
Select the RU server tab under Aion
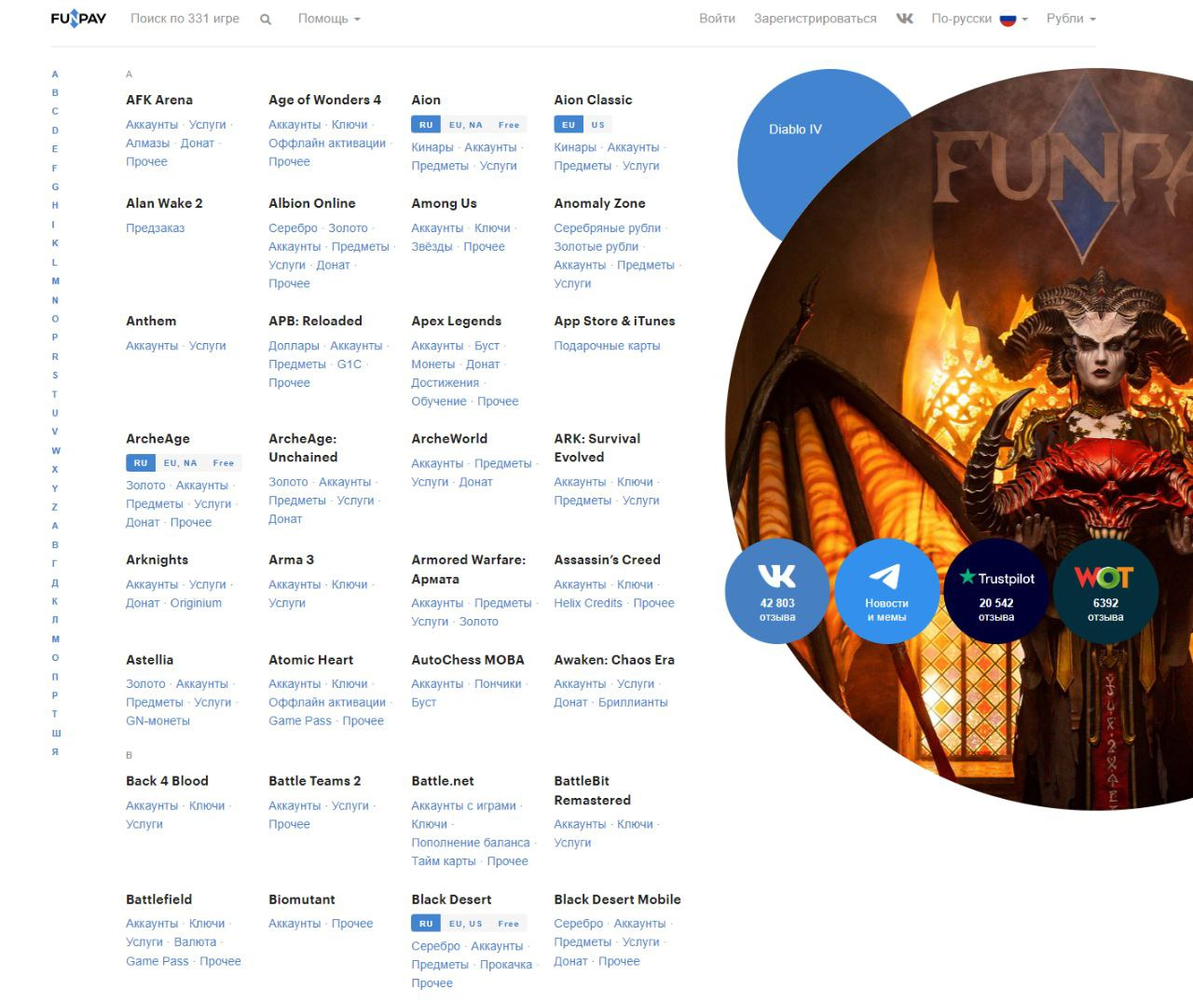426,125
